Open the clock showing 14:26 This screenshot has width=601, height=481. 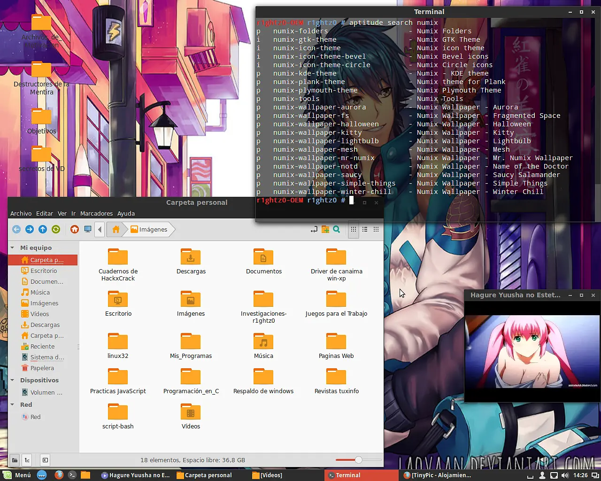(580, 475)
